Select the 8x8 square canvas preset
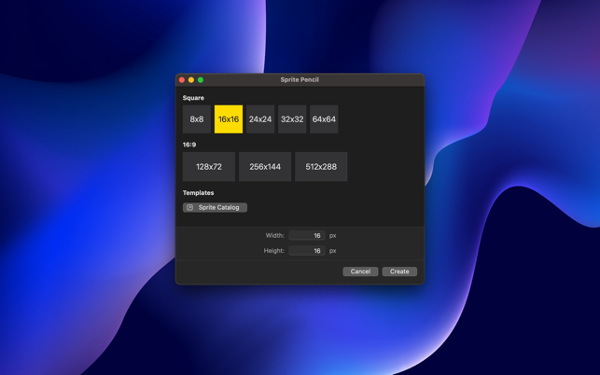Screen dimensions: 600x375 tap(197, 119)
